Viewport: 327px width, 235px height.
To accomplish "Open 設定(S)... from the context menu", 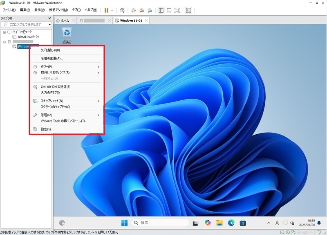I will [67, 129].
